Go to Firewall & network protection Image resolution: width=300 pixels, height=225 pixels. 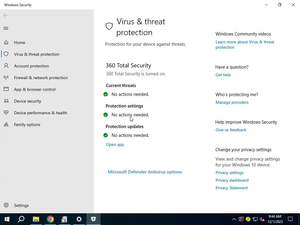coord(41,78)
